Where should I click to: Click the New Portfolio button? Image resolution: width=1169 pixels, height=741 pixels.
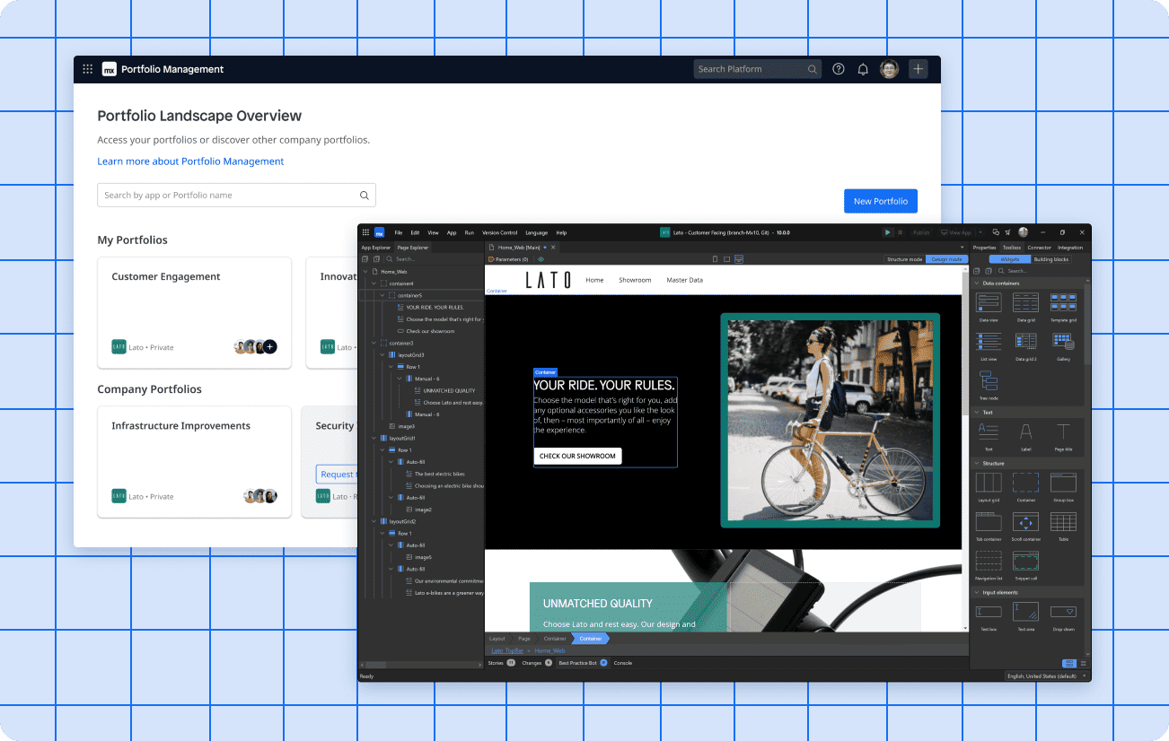880,201
